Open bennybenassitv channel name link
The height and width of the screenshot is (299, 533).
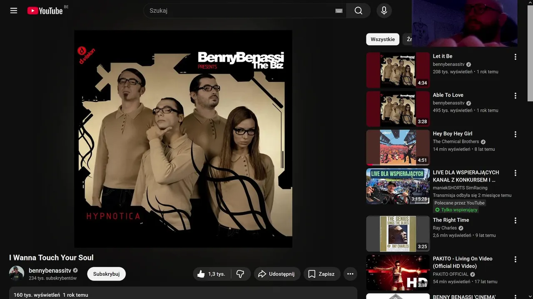[x=50, y=270]
